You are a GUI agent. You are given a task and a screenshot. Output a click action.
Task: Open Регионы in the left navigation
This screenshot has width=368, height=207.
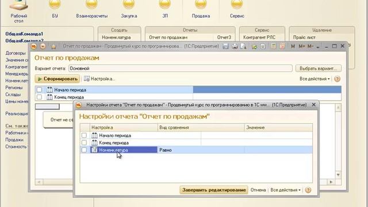pyautogui.click(x=14, y=87)
